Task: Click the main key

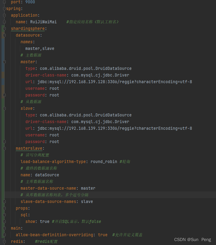Action: click(x=16, y=228)
